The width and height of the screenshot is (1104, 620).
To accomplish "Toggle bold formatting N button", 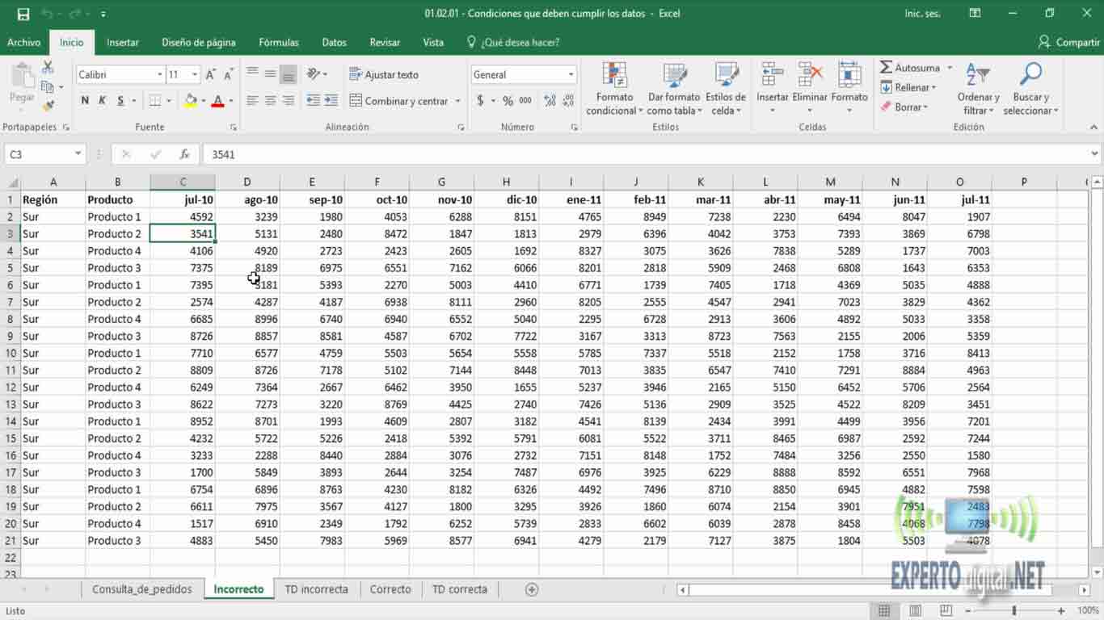I will point(85,101).
